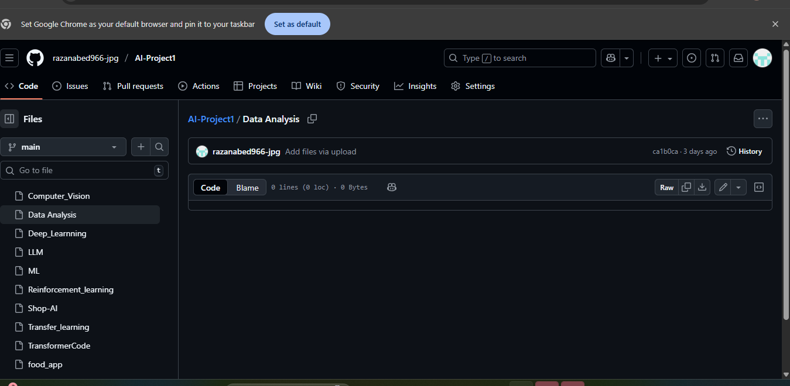Open the Raw file view
This screenshot has height=386, width=790.
667,188
